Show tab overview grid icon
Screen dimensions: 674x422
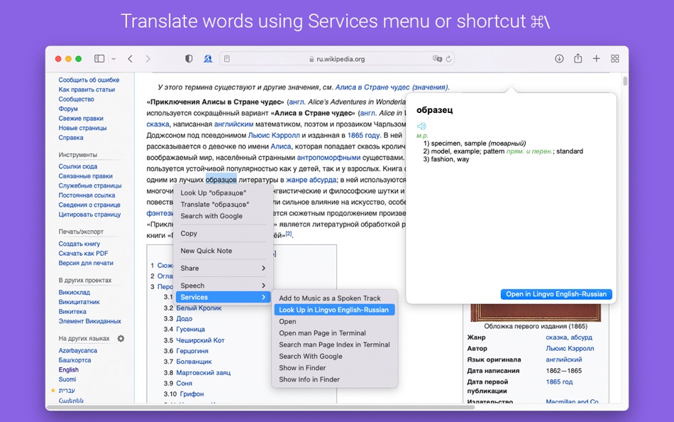click(614, 58)
